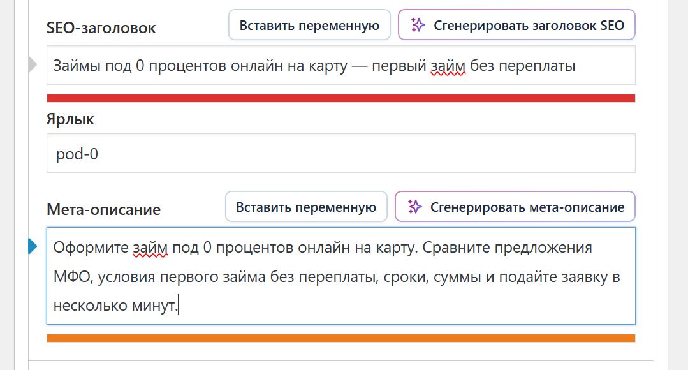The height and width of the screenshot is (370, 688).
Task: Click the blue arrow marker beside meta description
Action: (33, 246)
